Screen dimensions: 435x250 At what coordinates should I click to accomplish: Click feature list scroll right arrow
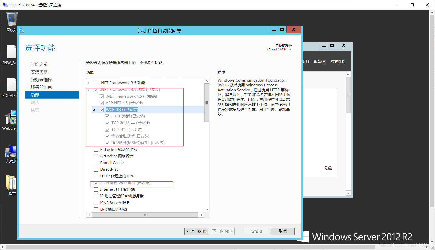click(201, 215)
